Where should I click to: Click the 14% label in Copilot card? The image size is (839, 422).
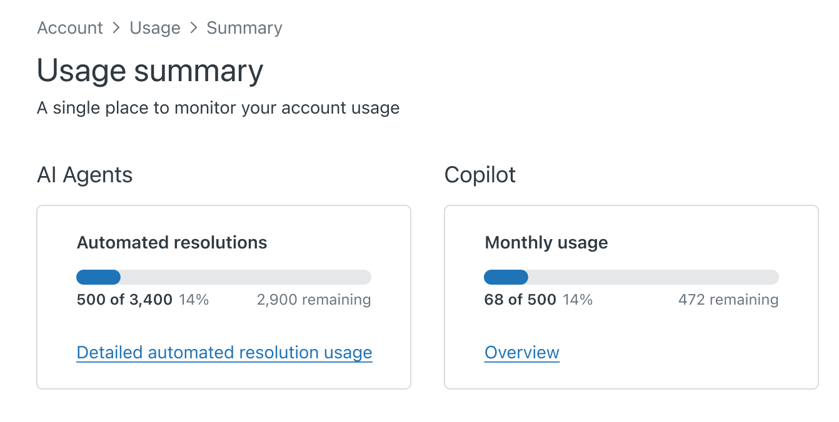pos(578,300)
